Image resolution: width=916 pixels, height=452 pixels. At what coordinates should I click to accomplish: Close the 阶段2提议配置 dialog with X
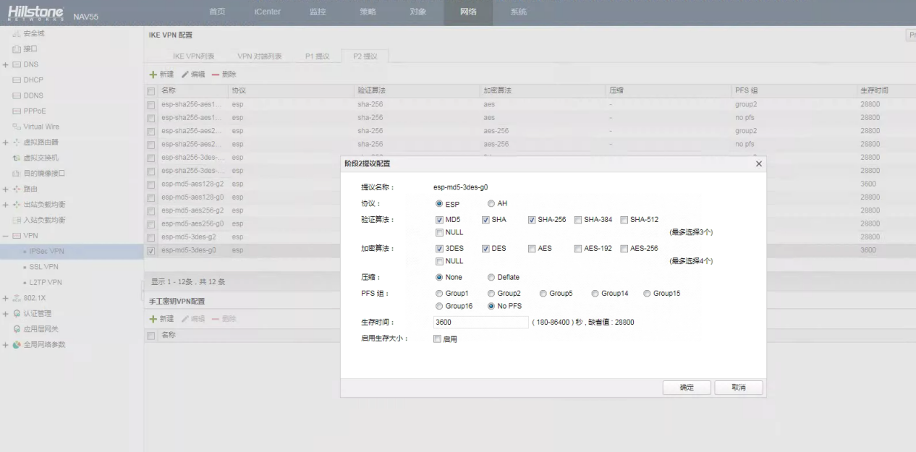[758, 164]
